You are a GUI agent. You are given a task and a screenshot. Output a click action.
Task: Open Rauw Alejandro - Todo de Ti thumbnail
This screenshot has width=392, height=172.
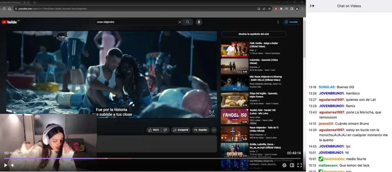pyautogui.click(x=235, y=133)
